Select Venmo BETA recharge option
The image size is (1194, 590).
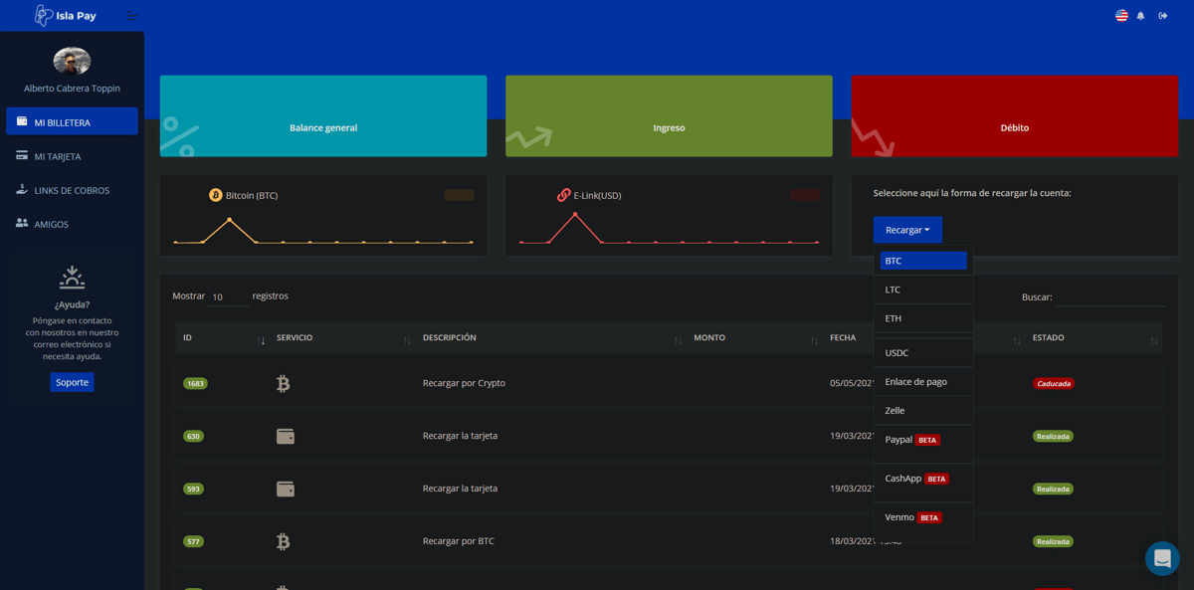[x=923, y=517]
